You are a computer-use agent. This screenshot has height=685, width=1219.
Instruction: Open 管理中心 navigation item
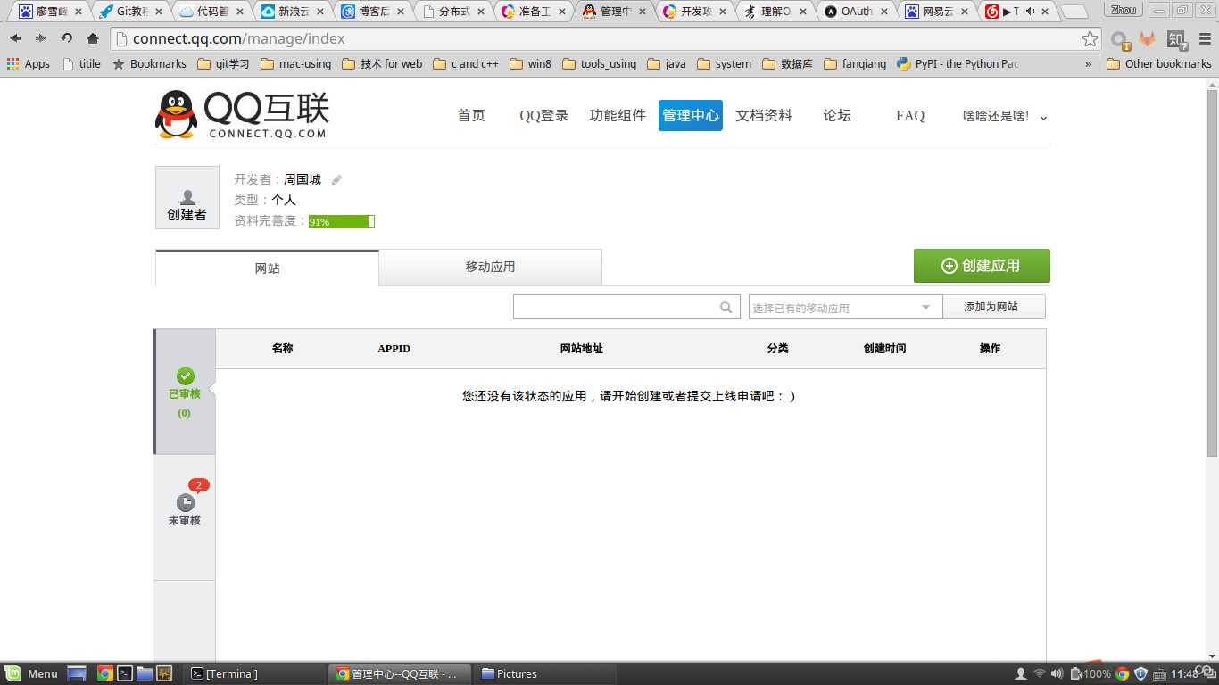(x=691, y=115)
